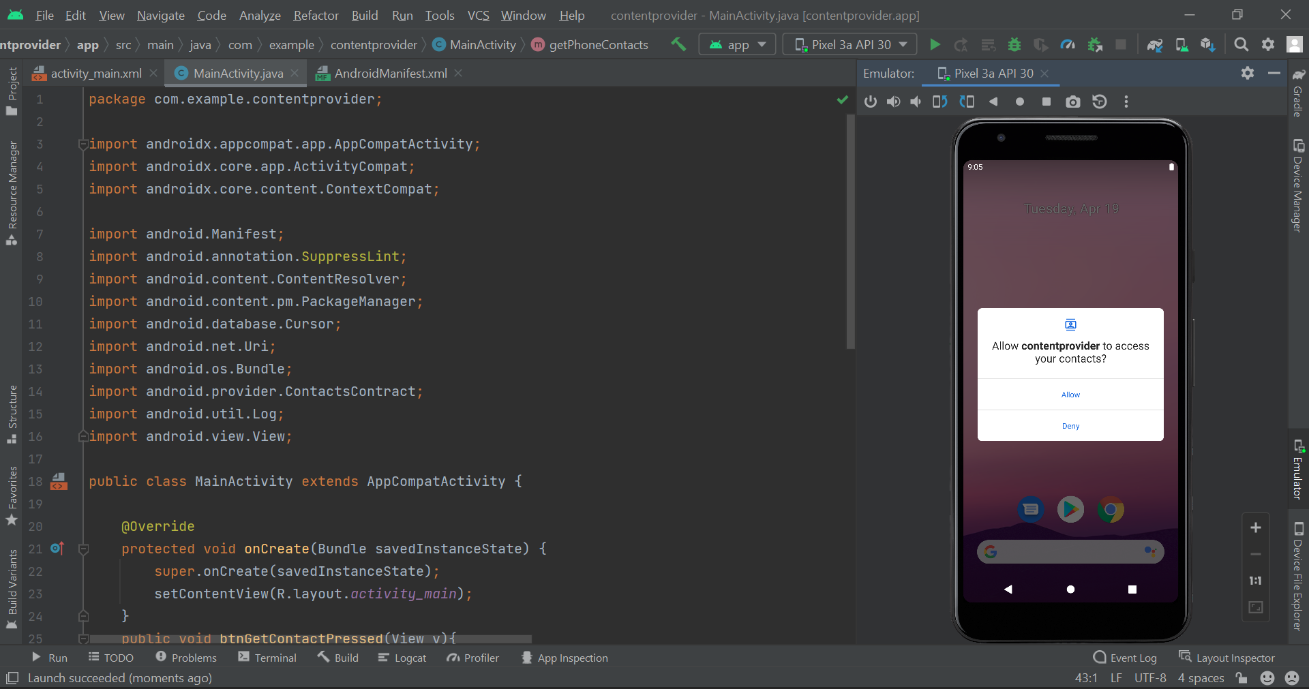The height and width of the screenshot is (689, 1309).
Task: Toggle emulator zoom to 1:1
Action: (1255, 581)
